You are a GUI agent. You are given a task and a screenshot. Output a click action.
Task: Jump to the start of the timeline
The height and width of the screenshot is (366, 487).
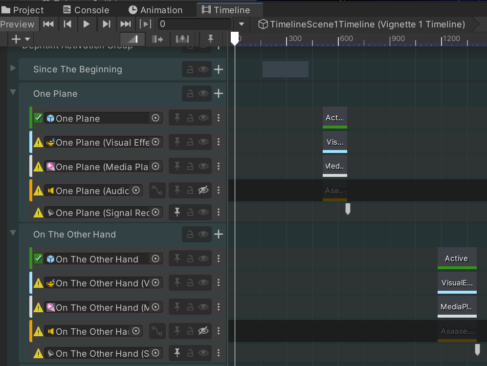pos(48,24)
